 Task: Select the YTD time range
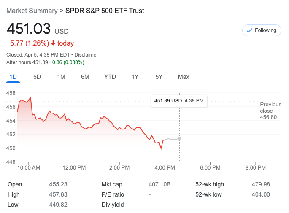point(110,77)
